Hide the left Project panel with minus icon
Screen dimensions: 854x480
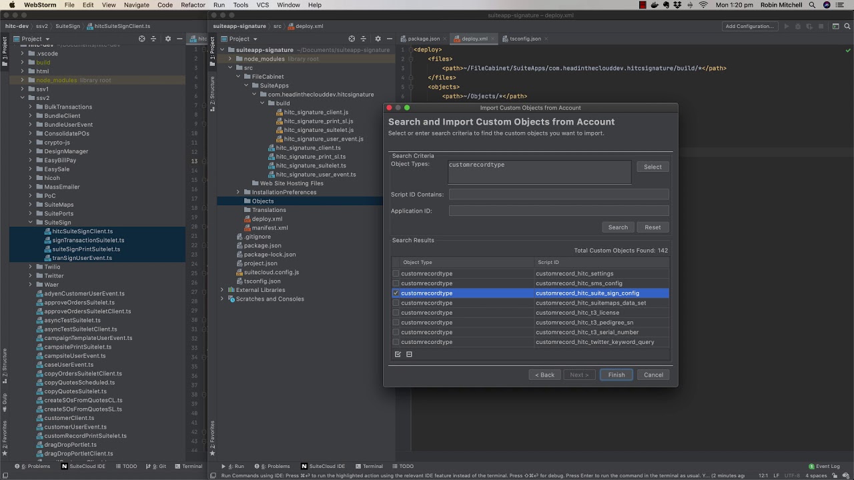point(179,39)
